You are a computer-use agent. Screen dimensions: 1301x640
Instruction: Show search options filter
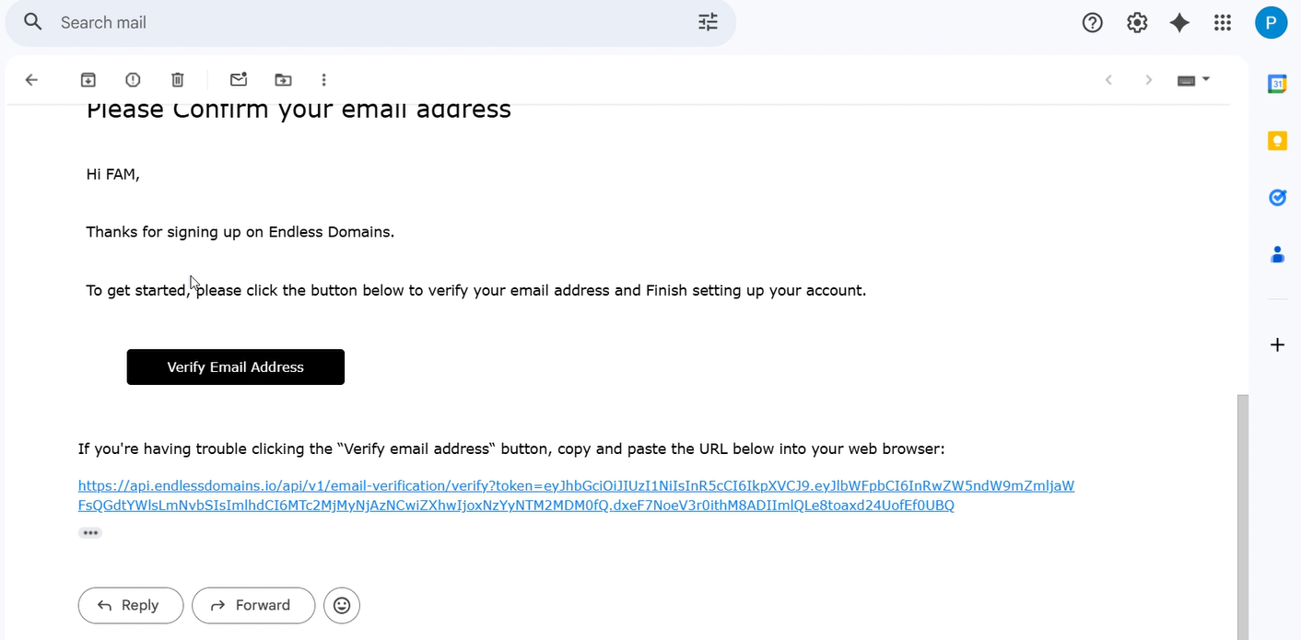[708, 23]
